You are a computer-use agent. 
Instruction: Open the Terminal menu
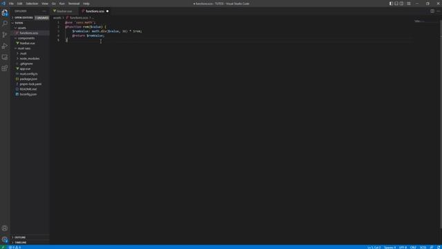point(74,3)
